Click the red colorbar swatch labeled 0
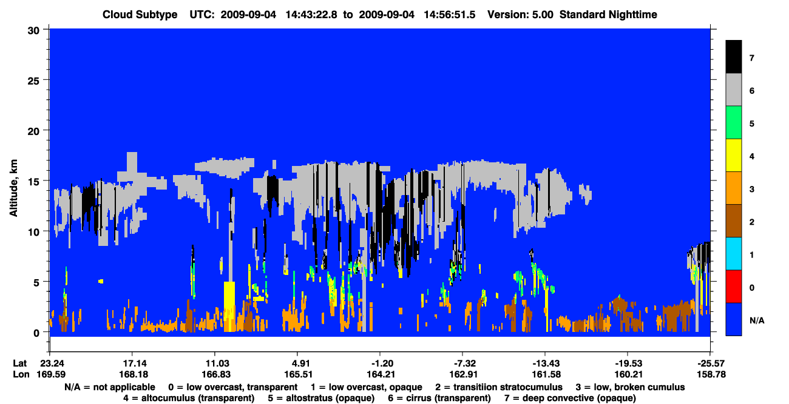This screenshot has height=404, width=789. 734,286
